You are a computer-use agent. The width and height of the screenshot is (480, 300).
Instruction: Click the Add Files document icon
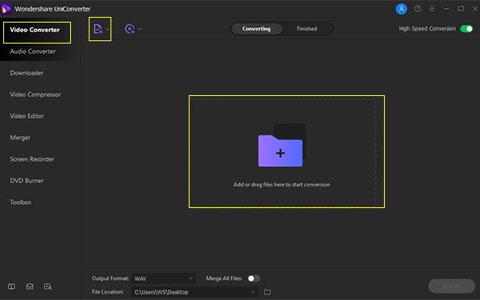click(x=98, y=29)
